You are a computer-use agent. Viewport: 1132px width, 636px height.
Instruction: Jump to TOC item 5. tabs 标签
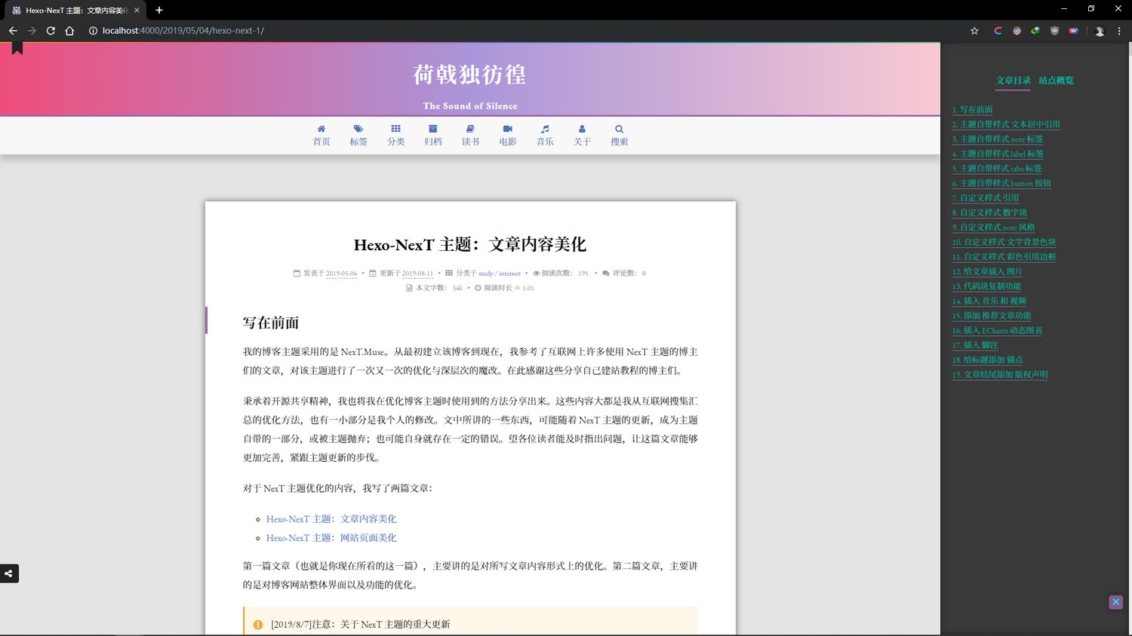[997, 169]
